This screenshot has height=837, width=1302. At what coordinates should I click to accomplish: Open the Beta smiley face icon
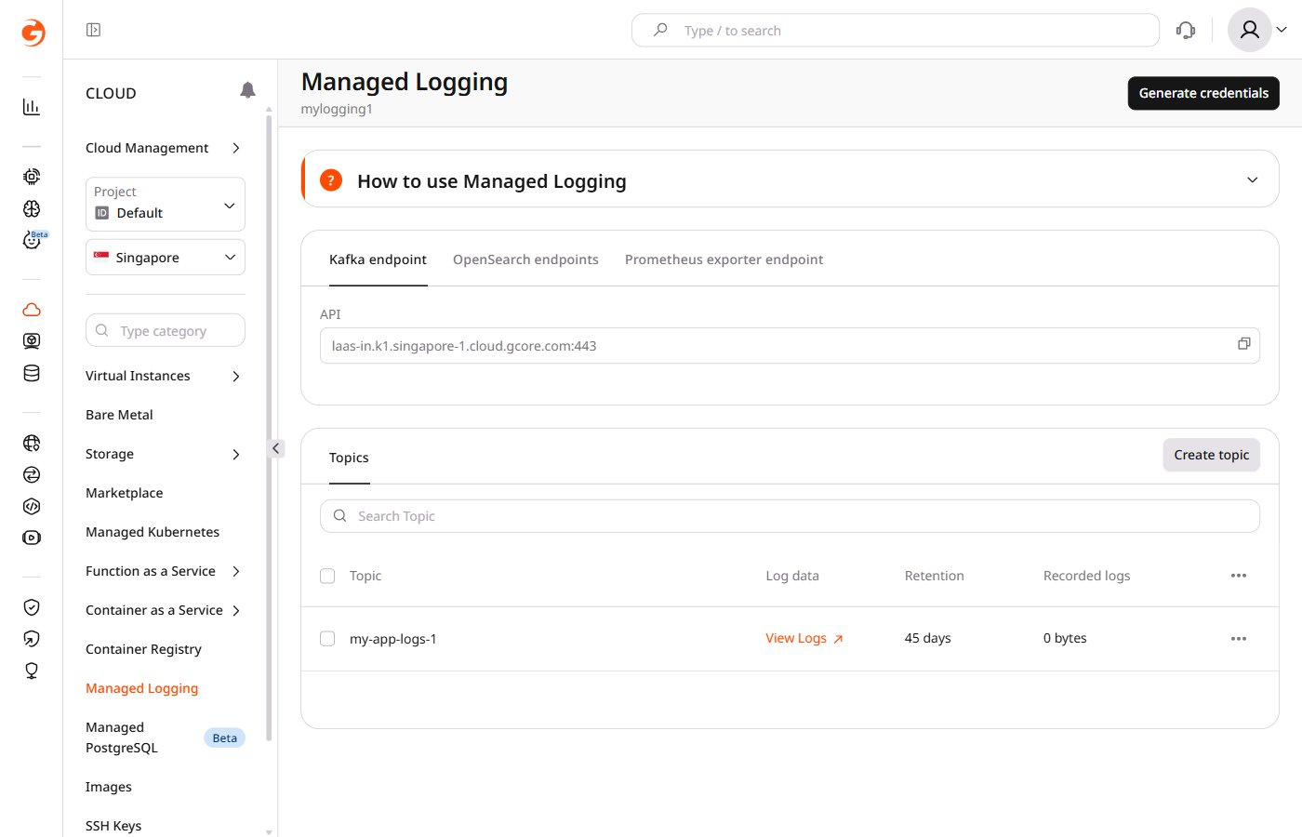pos(32,240)
